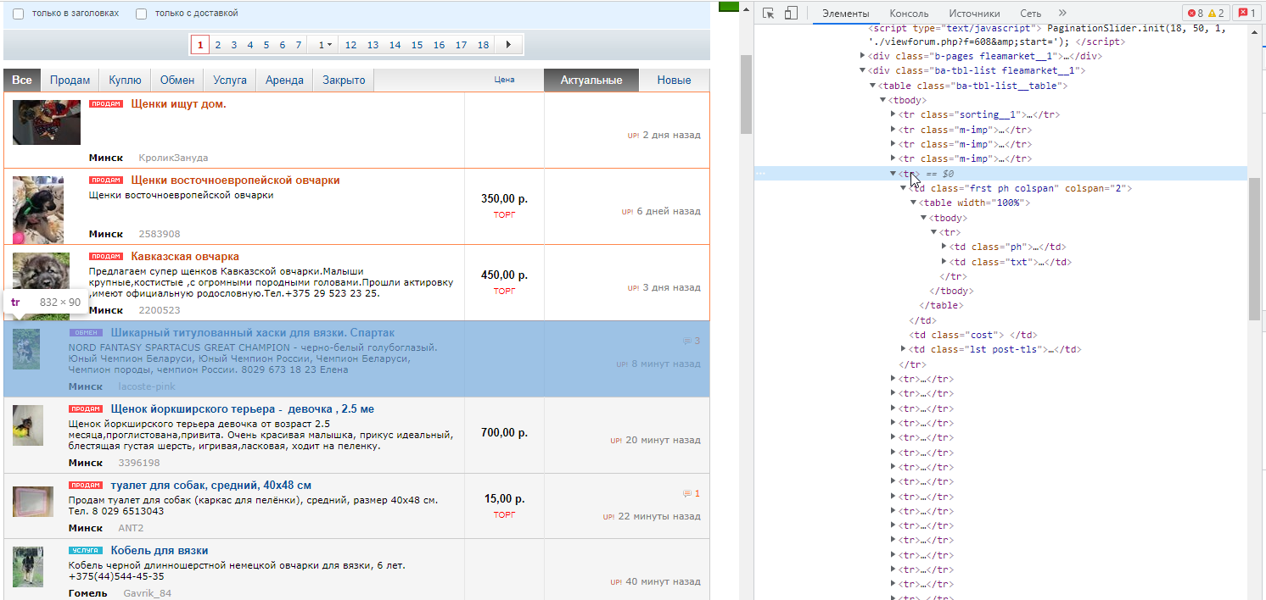Viewport: 1266px width, 600px height.
Task: Sort by the Актуальные tab
Action: coord(591,80)
